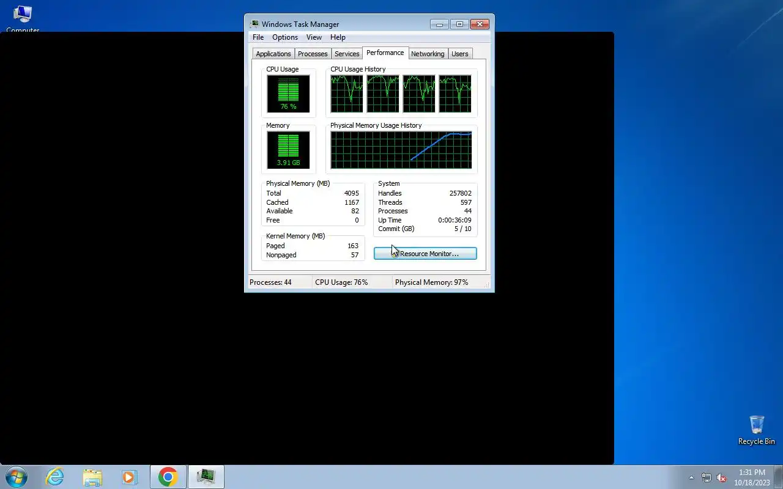This screenshot has width=783, height=489.
Task: Launch Internet Explorer from taskbar
Action: [55, 477]
